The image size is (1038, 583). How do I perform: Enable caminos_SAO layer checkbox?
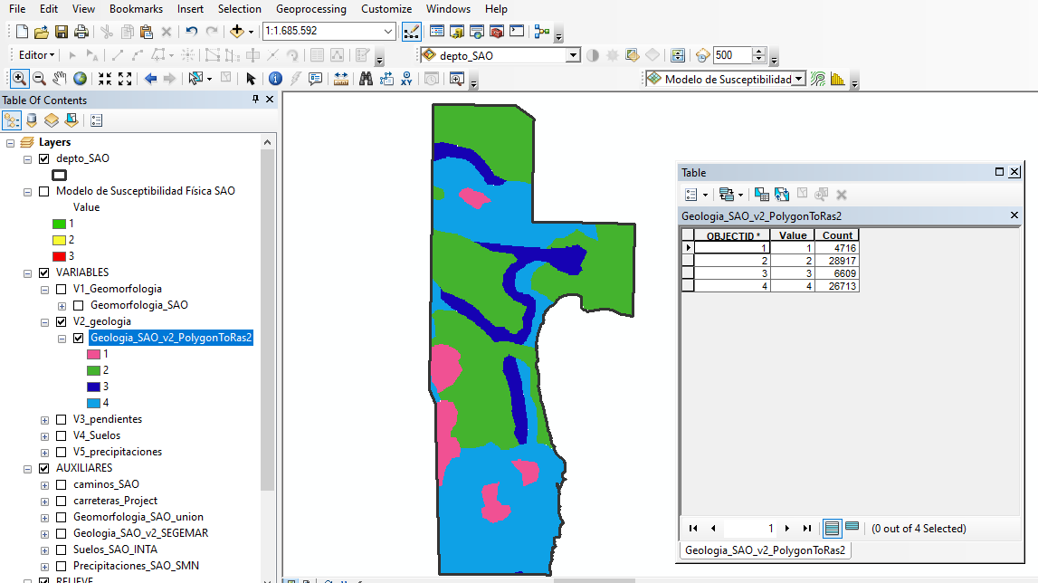click(62, 485)
